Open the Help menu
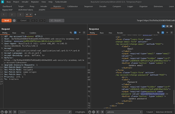175x114 pixels. coord(50,2)
